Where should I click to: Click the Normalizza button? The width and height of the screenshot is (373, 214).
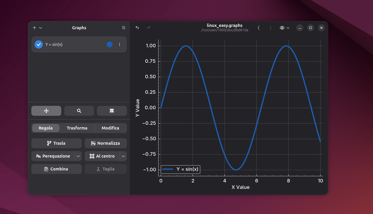click(105, 143)
